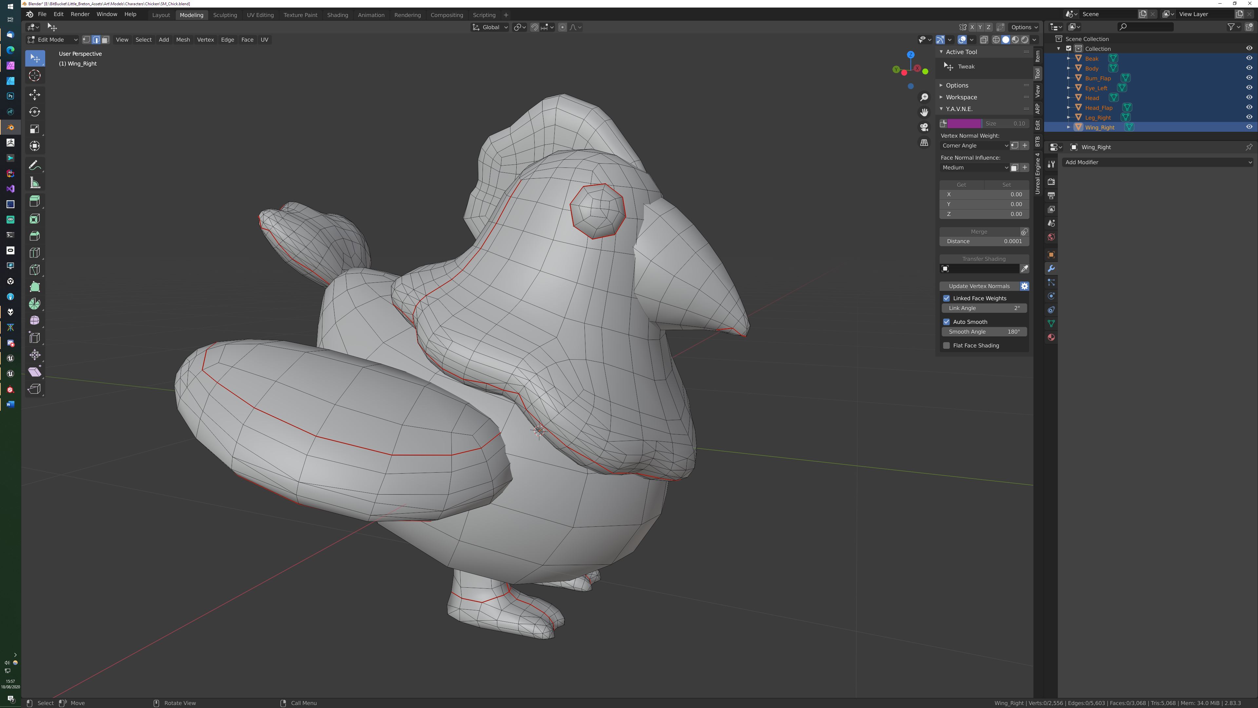Select the Knife tool
Screen dimensions: 1258x708
click(35, 270)
